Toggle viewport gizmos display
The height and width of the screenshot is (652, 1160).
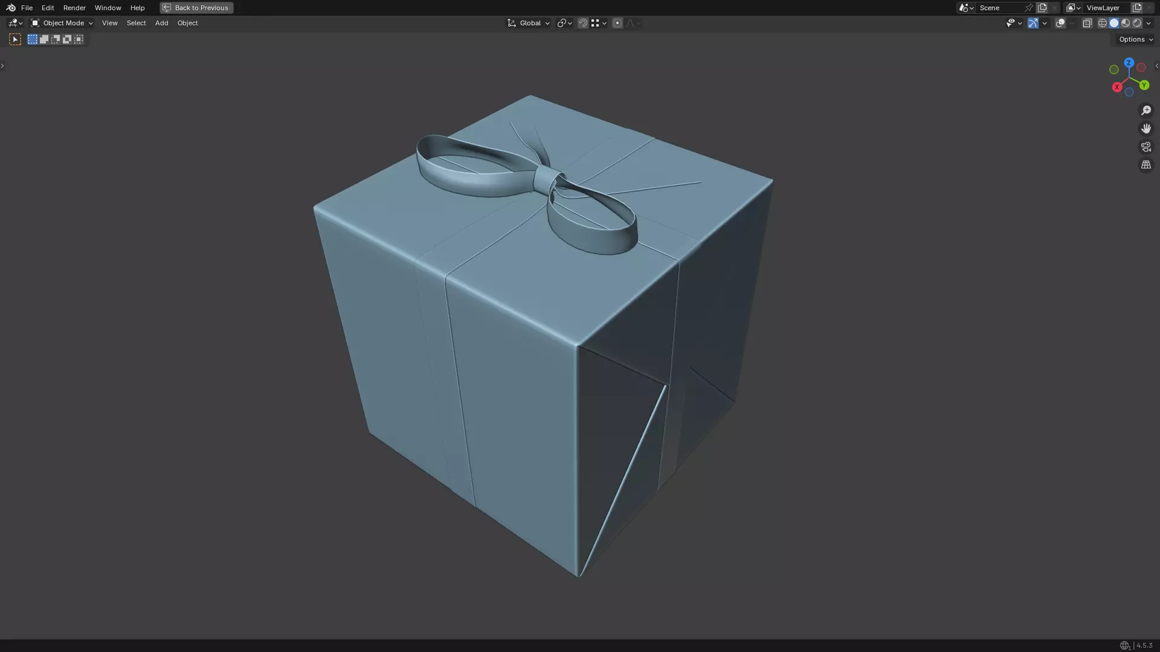click(x=1033, y=23)
